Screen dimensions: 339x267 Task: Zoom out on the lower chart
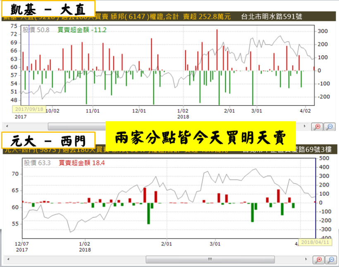coord(331,260)
